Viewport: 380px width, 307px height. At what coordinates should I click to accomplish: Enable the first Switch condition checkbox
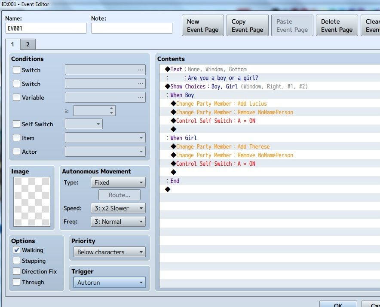16,70
